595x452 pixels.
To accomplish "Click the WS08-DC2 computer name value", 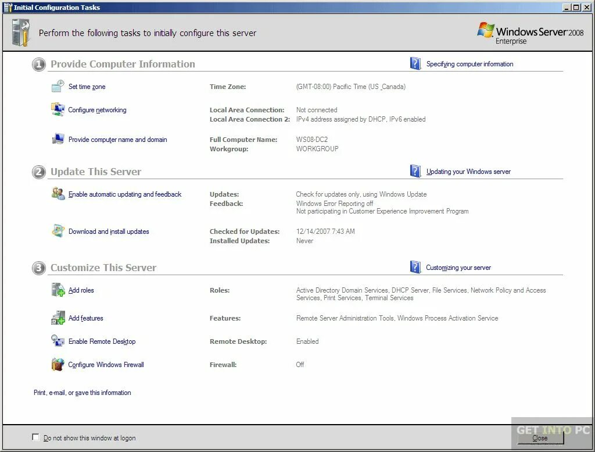I will point(312,140).
